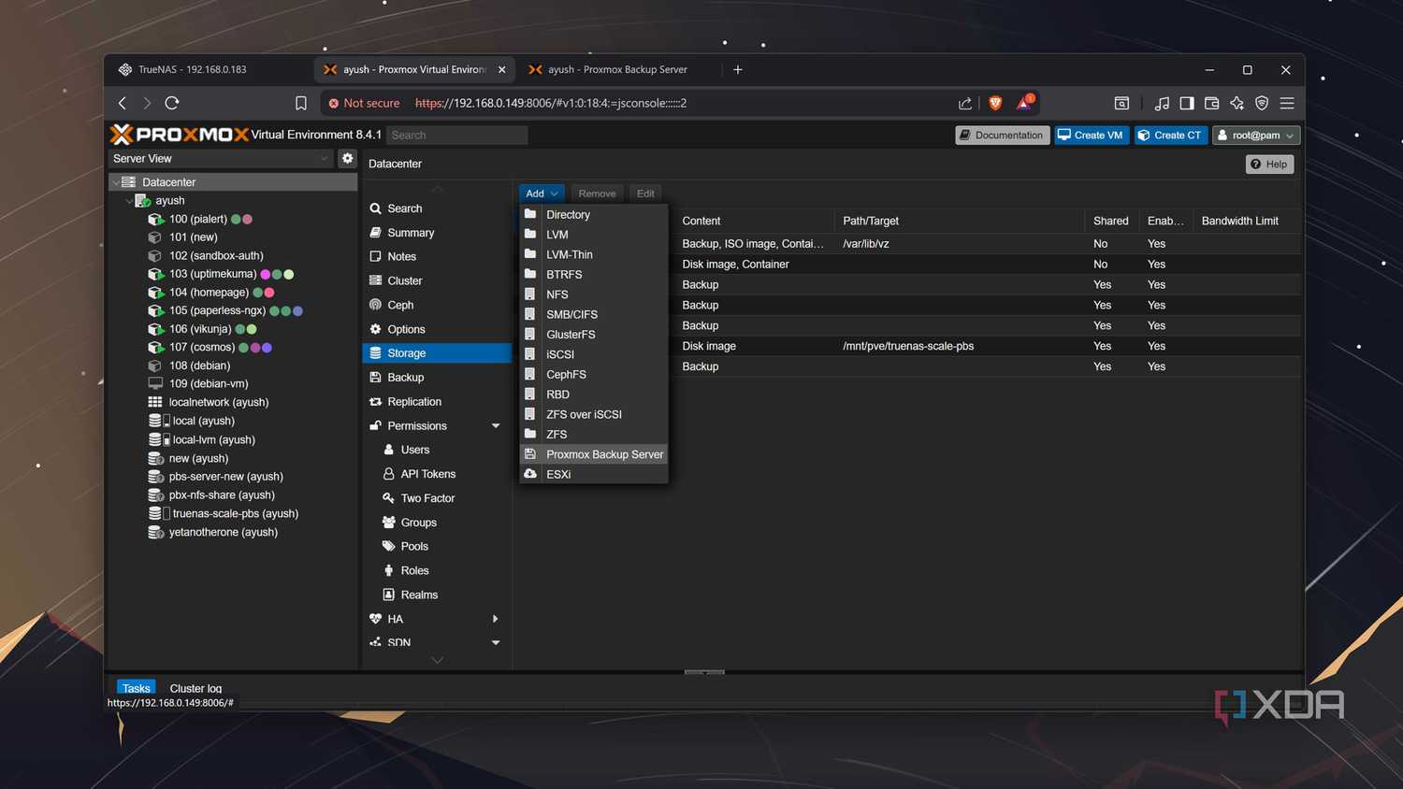The width and height of the screenshot is (1403, 789).
Task: Open the Add storage dropdown button
Action: coord(542,194)
